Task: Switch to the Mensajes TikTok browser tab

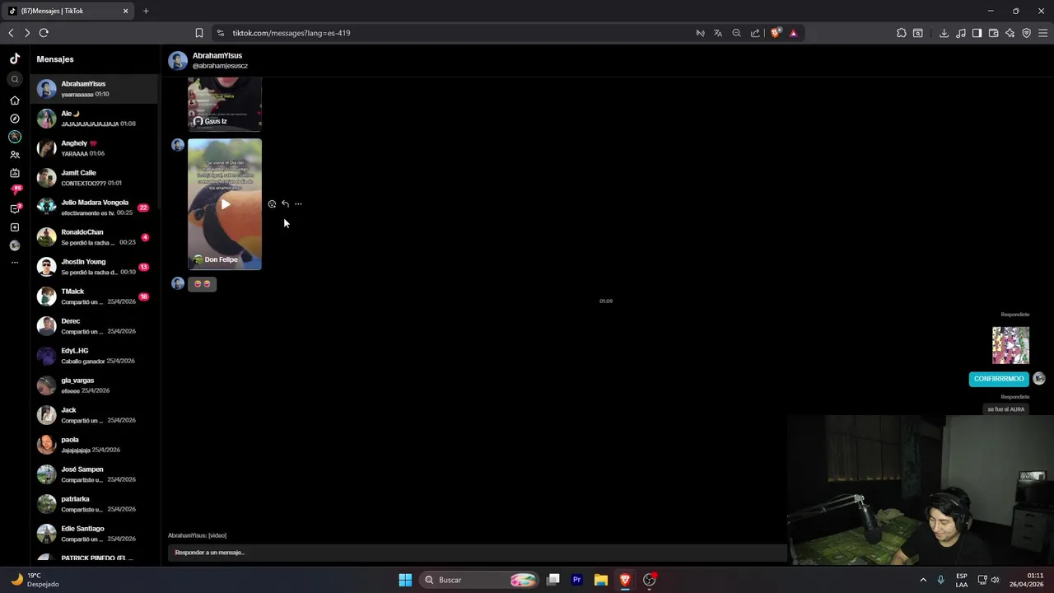Action: (68, 11)
